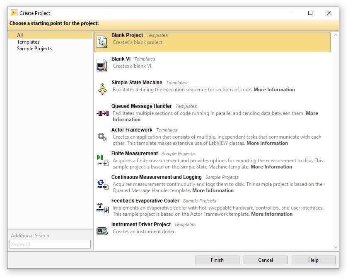Screen dimensions: 348x278
Task: Click the Blank Project template icon
Action: click(102, 42)
